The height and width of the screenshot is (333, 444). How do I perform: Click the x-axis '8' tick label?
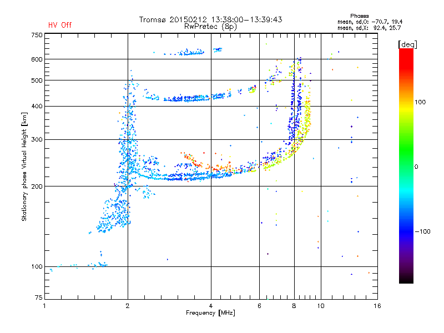[x=294, y=306]
